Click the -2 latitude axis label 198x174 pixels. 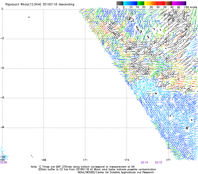point(2,38)
